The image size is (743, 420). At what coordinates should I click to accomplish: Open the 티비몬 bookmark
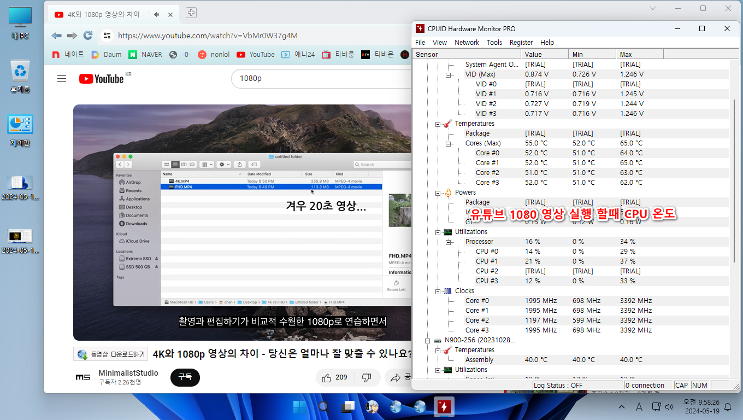[x=378, y=55]
